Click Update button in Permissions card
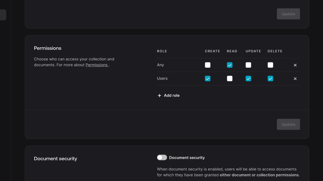 tap(288, 124)
